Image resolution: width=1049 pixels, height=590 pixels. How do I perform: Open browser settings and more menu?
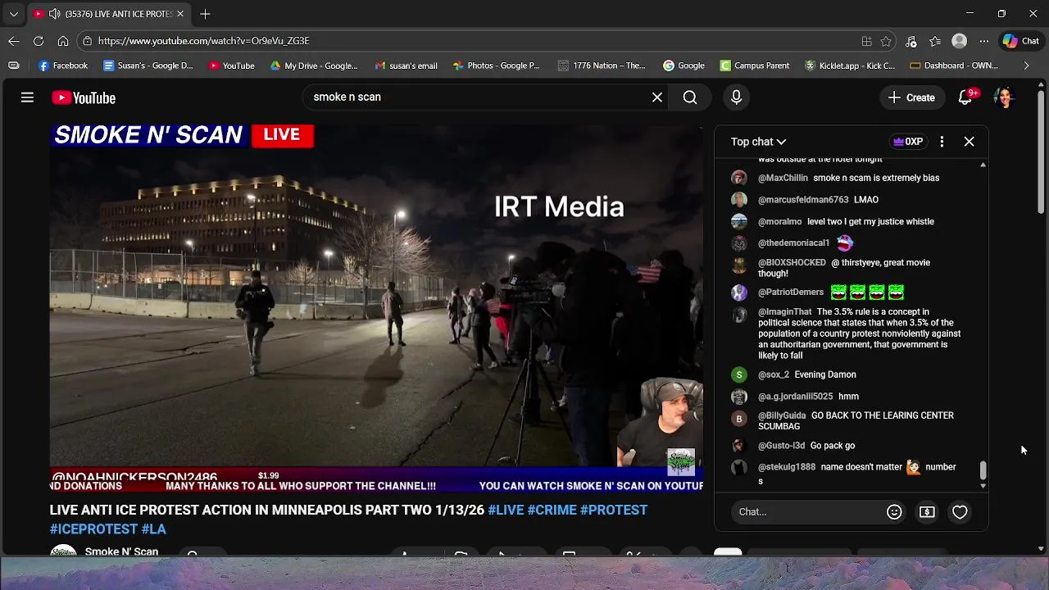[x=984, y=41]
